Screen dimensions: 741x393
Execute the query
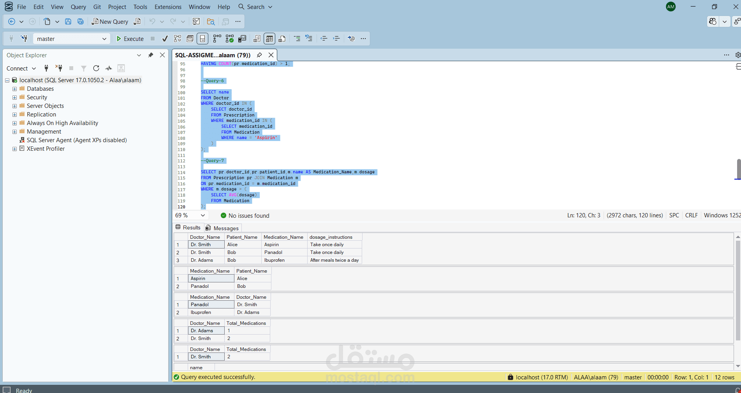click(130, 39)
